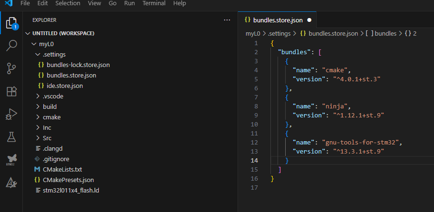Image resolution: width=434 pixels, height=212 pixels.
Task: Open the Source Control view
Action: tap(11, 68)
